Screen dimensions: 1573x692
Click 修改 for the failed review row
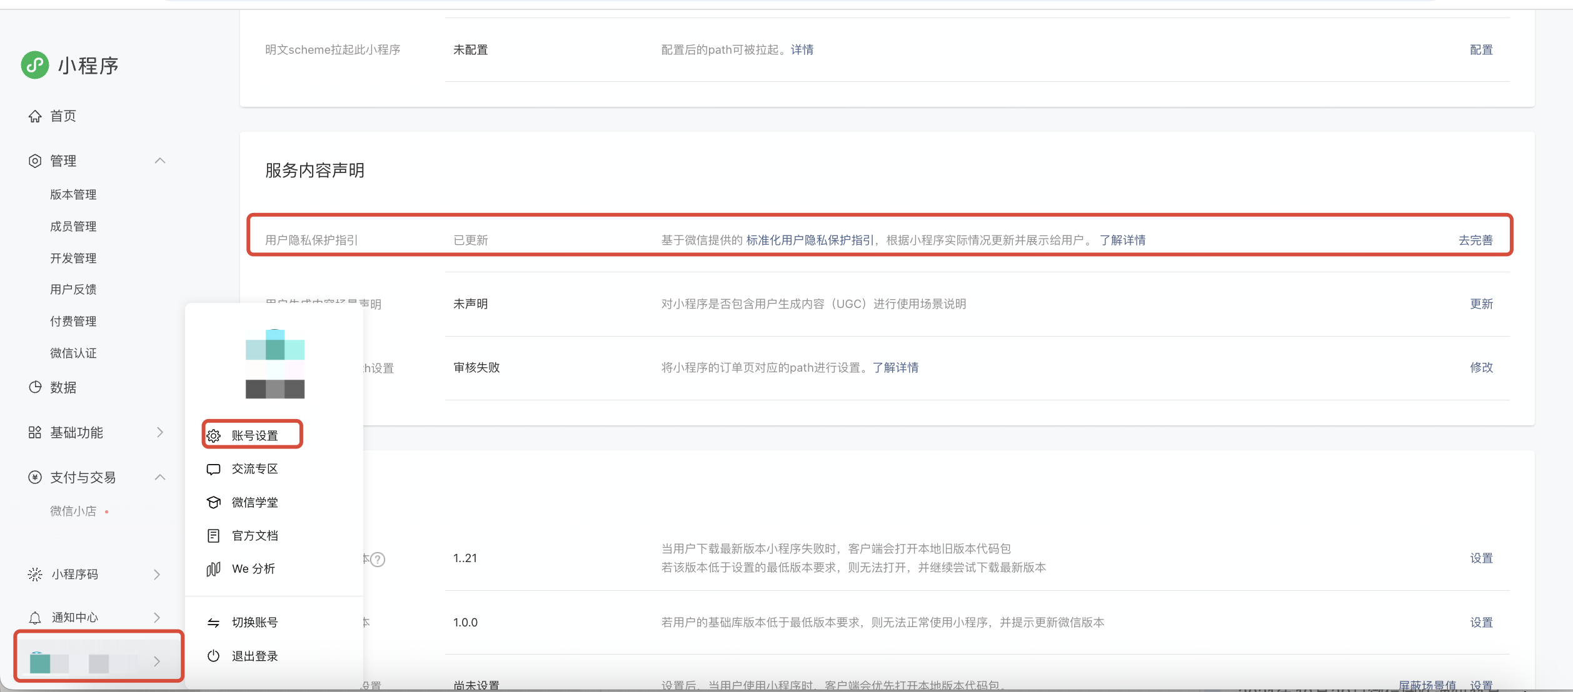coord(1481,367)
